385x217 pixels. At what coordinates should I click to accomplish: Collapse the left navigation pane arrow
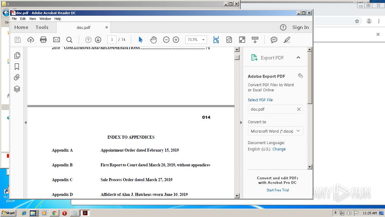[x=26, y=122]
